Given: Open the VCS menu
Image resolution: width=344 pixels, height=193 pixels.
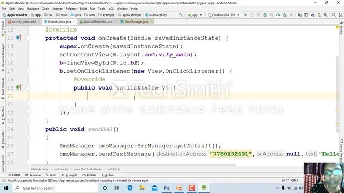Looking at the screenshot, I should [111, 9].
